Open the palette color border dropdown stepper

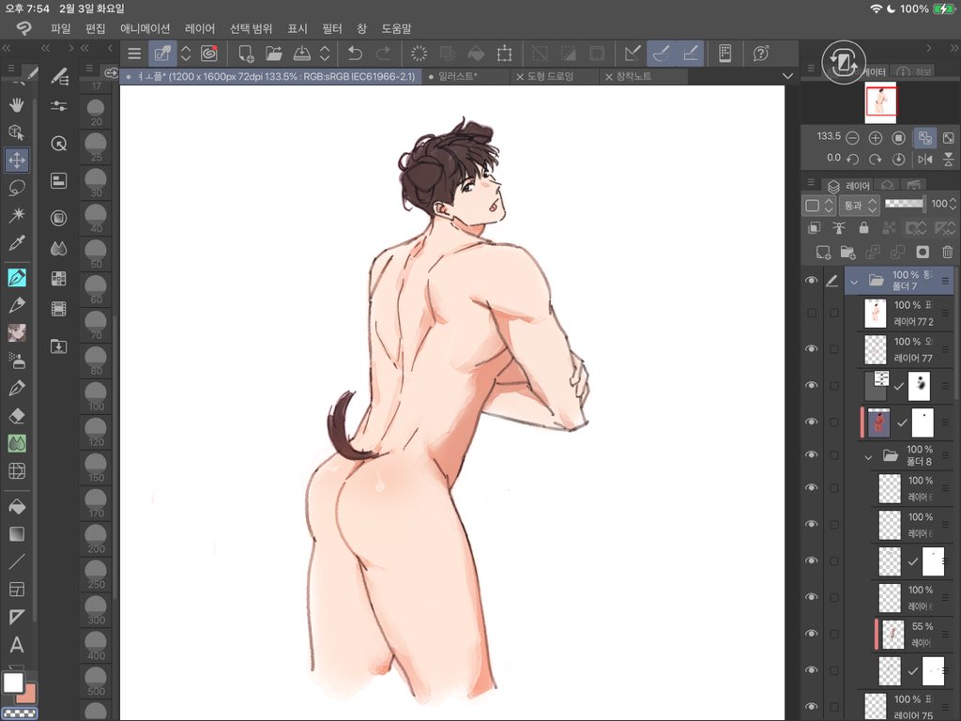tap(829, 205)
